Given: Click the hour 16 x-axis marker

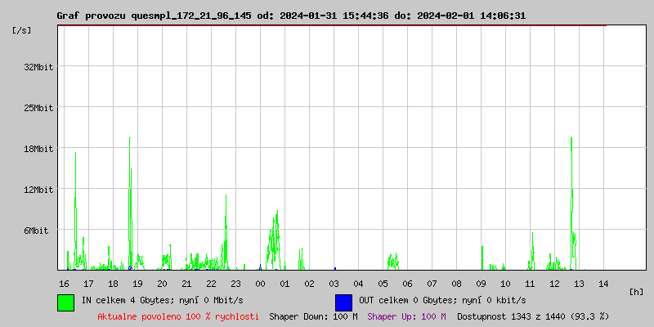Looking at the screenshot, I should click(x=64, y=283).
